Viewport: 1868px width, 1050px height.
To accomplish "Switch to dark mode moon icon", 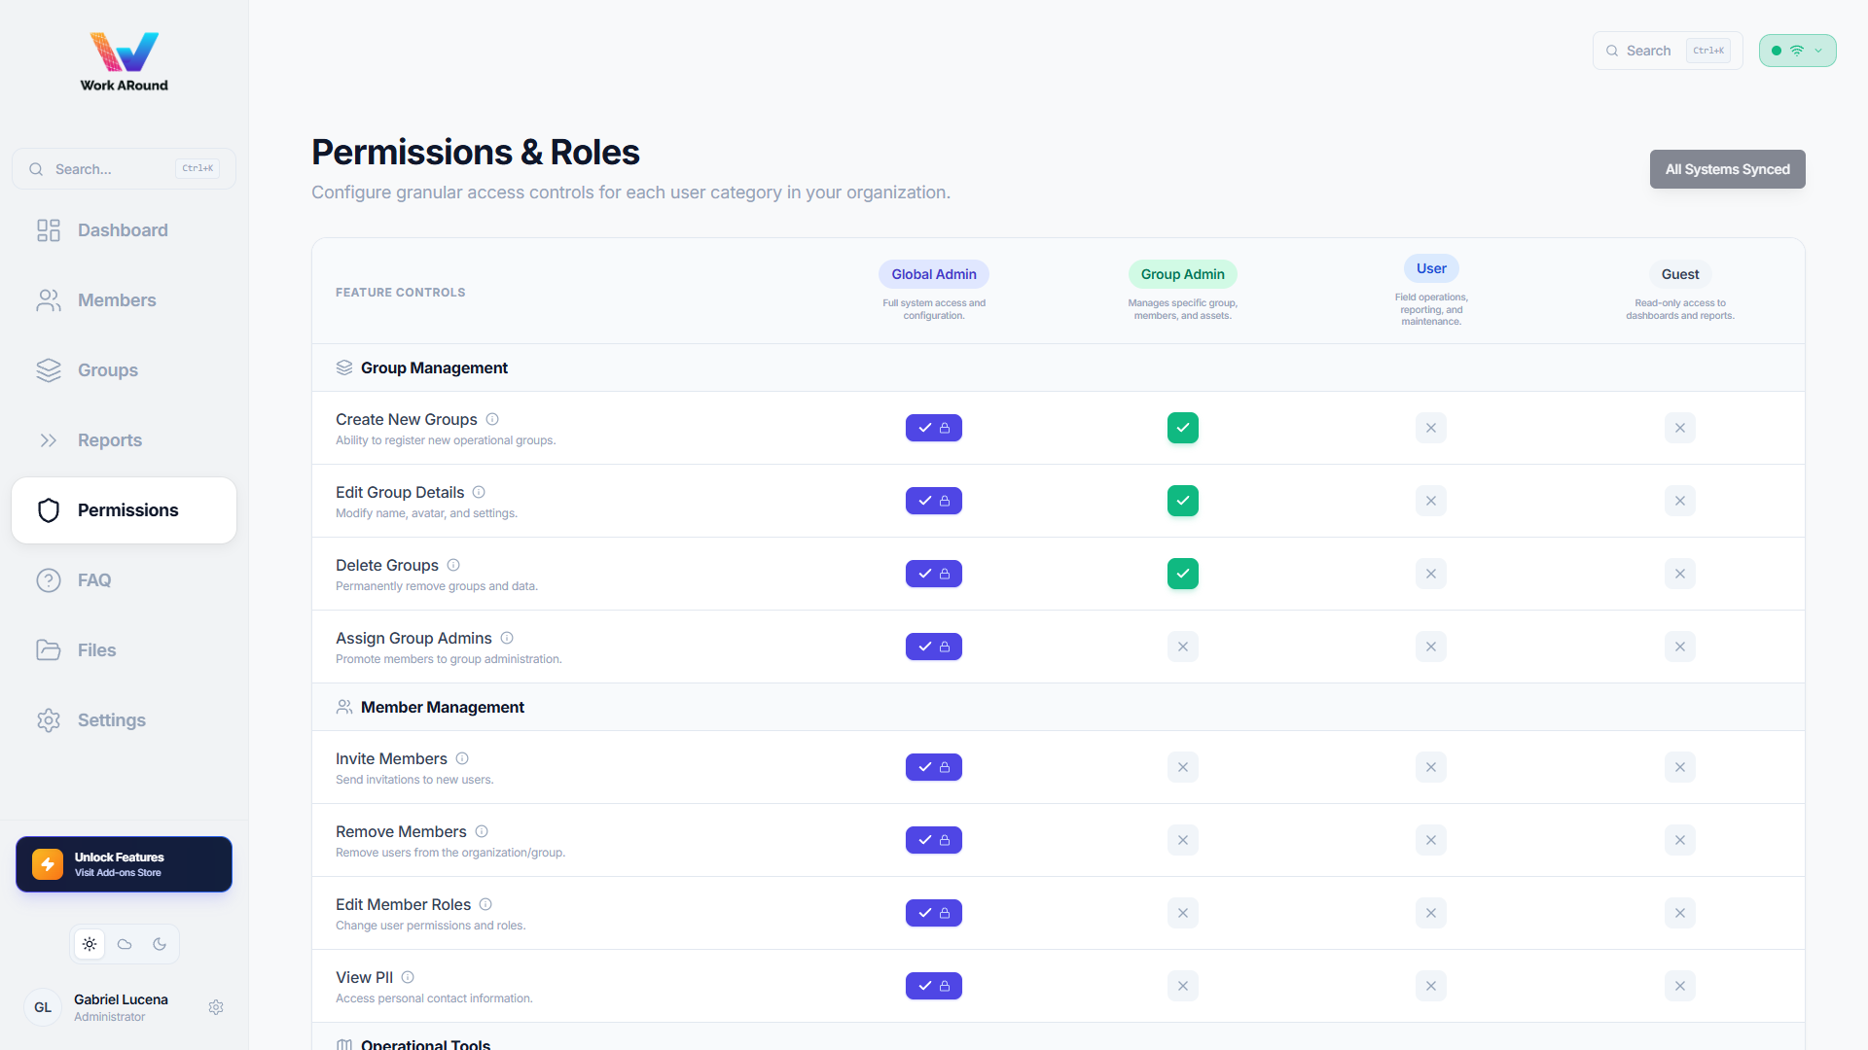I will coord(160,944).
